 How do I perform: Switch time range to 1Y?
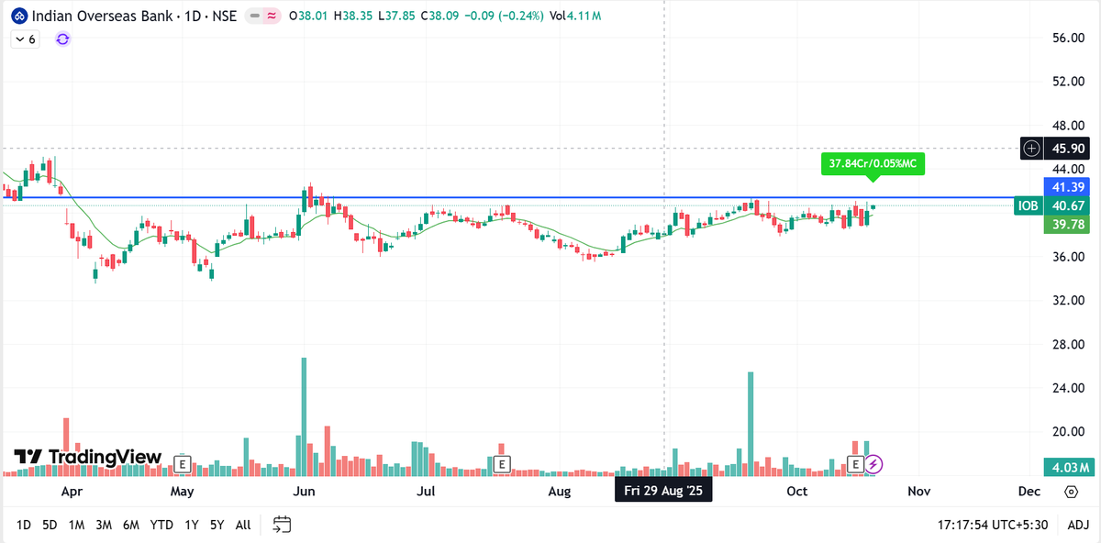192,525
